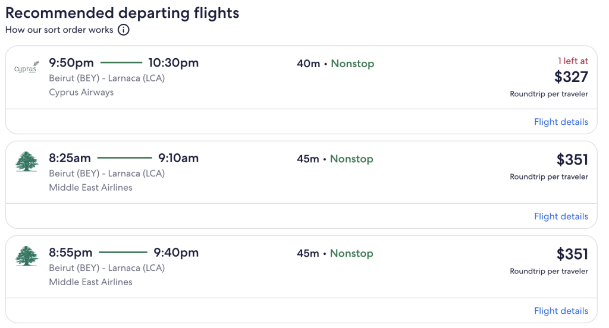Click the 8:25am departure time
The image size is (609, 328).
70,158
